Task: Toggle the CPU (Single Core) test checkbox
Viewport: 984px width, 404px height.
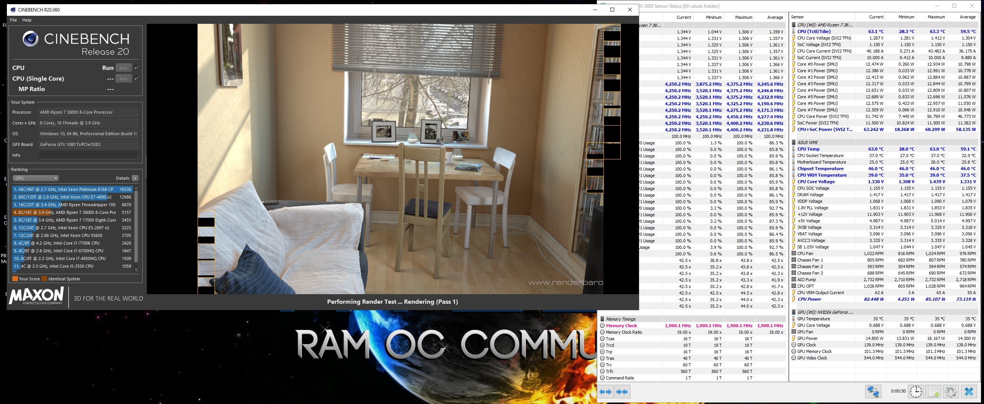Action: [x=136, y=78]
